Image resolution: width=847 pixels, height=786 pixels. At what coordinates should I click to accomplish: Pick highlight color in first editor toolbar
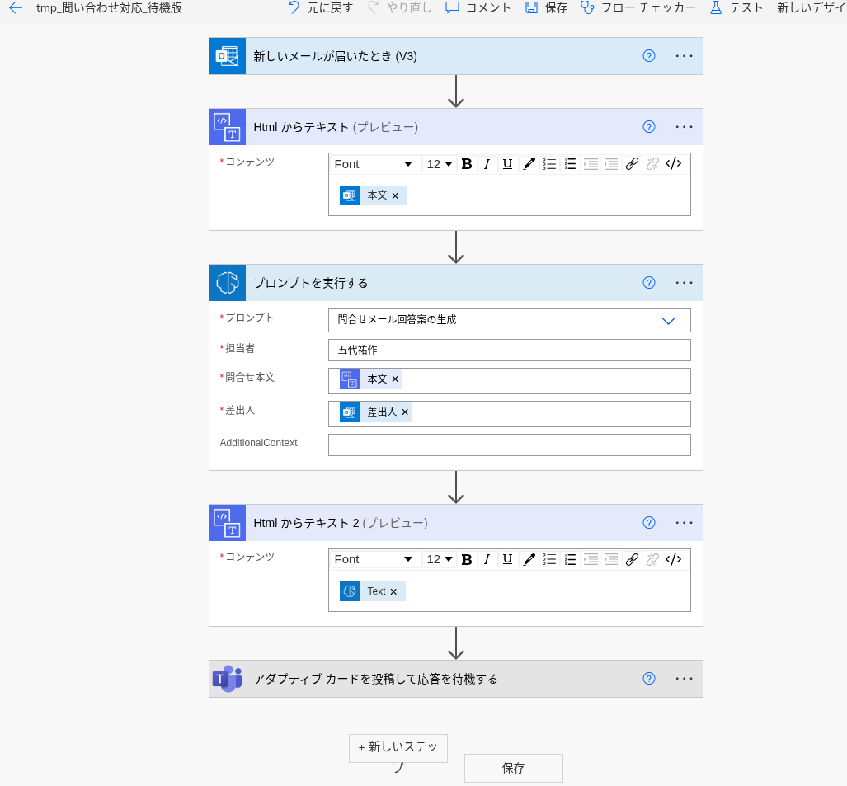point(529,164)
